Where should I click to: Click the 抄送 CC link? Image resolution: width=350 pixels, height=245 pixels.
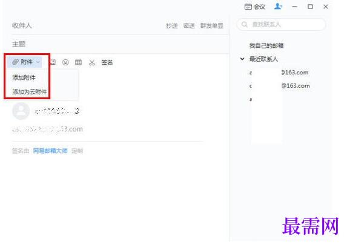click(171, 26)
